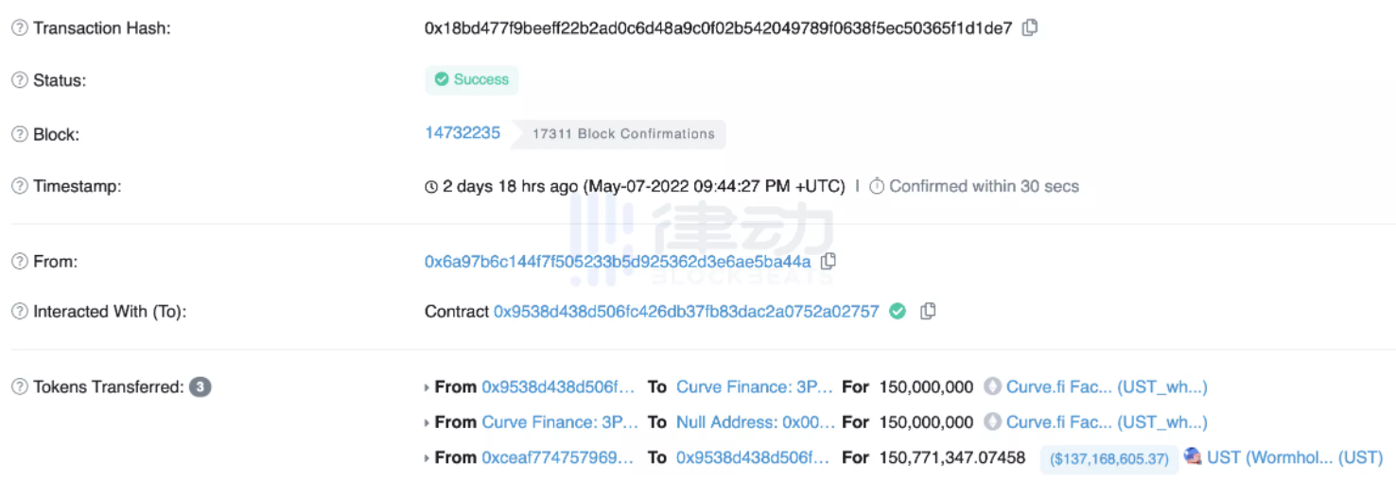The width and height of the screenshot is (1396, 480).
Task: Copy the From address
Action: tap(828, 261)
